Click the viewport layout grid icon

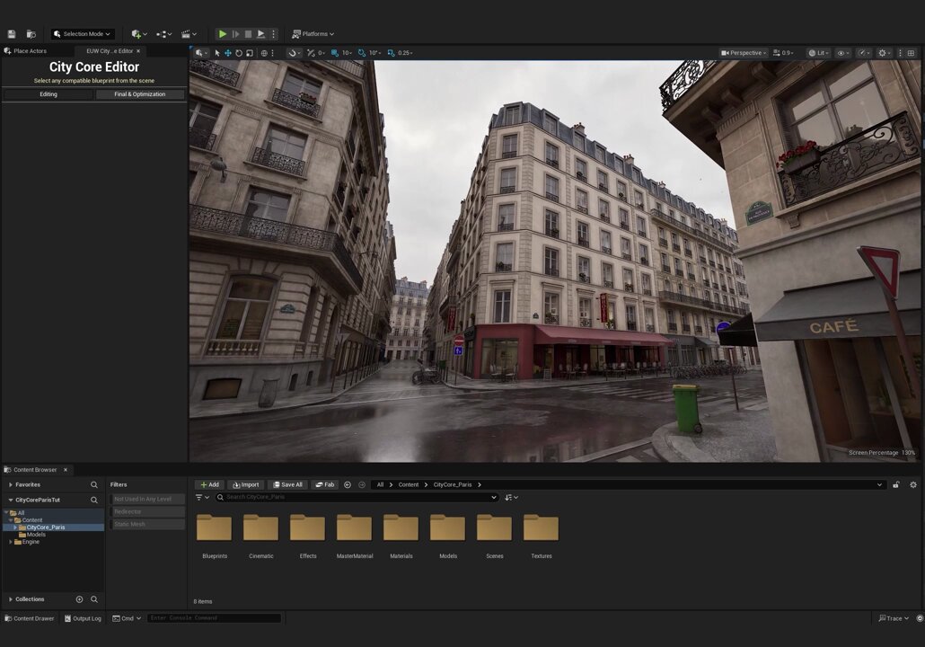[912, 53]
